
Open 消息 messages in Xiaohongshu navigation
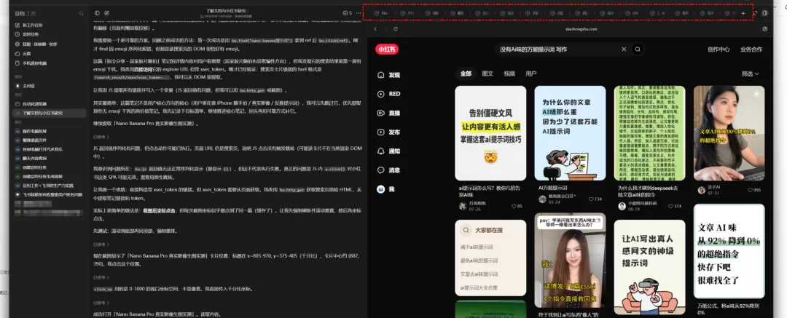click(389, 170)
